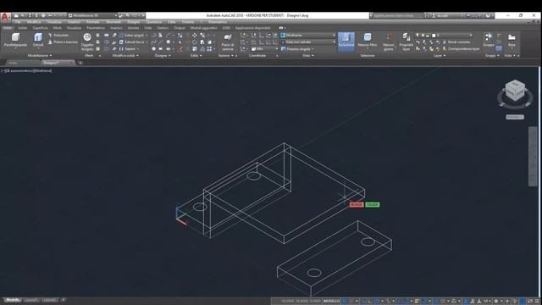The width and height of the screenshot is (542, 305).
Task: Switch to the Solidi ribbon tab
Action: pyautogui.click(x=23, y=28)
